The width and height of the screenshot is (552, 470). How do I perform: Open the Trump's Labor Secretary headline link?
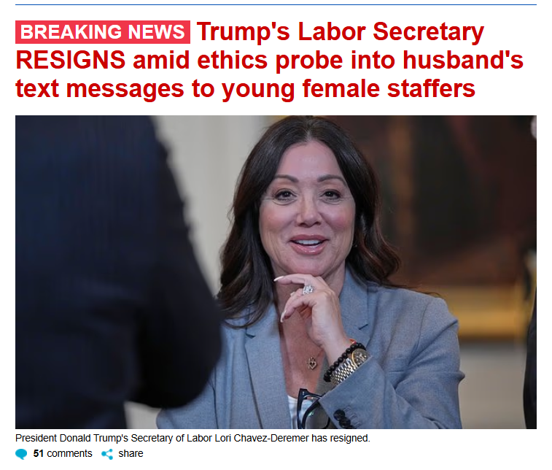pos(269,60)
